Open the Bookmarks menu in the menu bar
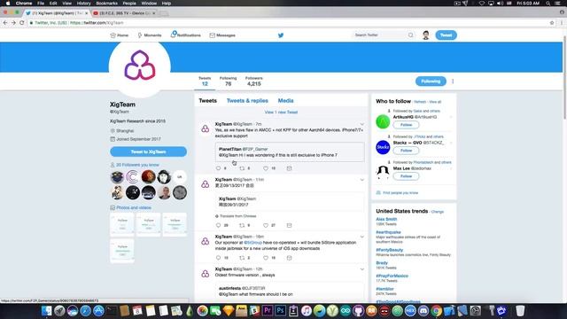This screenshot has width=567, height=319. (106, 4)
